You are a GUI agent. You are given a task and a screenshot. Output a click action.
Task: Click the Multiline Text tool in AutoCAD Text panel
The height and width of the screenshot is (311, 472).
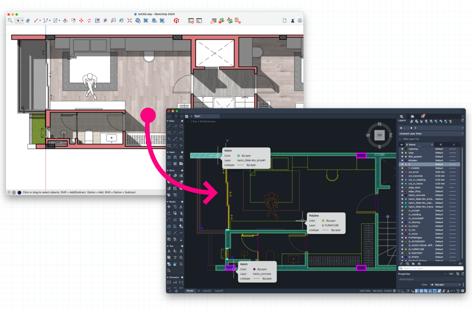tap(169, 251)
